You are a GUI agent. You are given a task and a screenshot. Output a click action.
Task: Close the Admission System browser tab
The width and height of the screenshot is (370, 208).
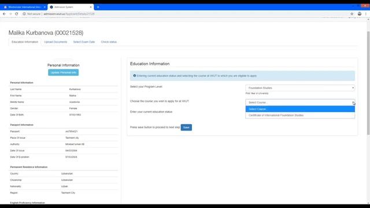point(91,7)
